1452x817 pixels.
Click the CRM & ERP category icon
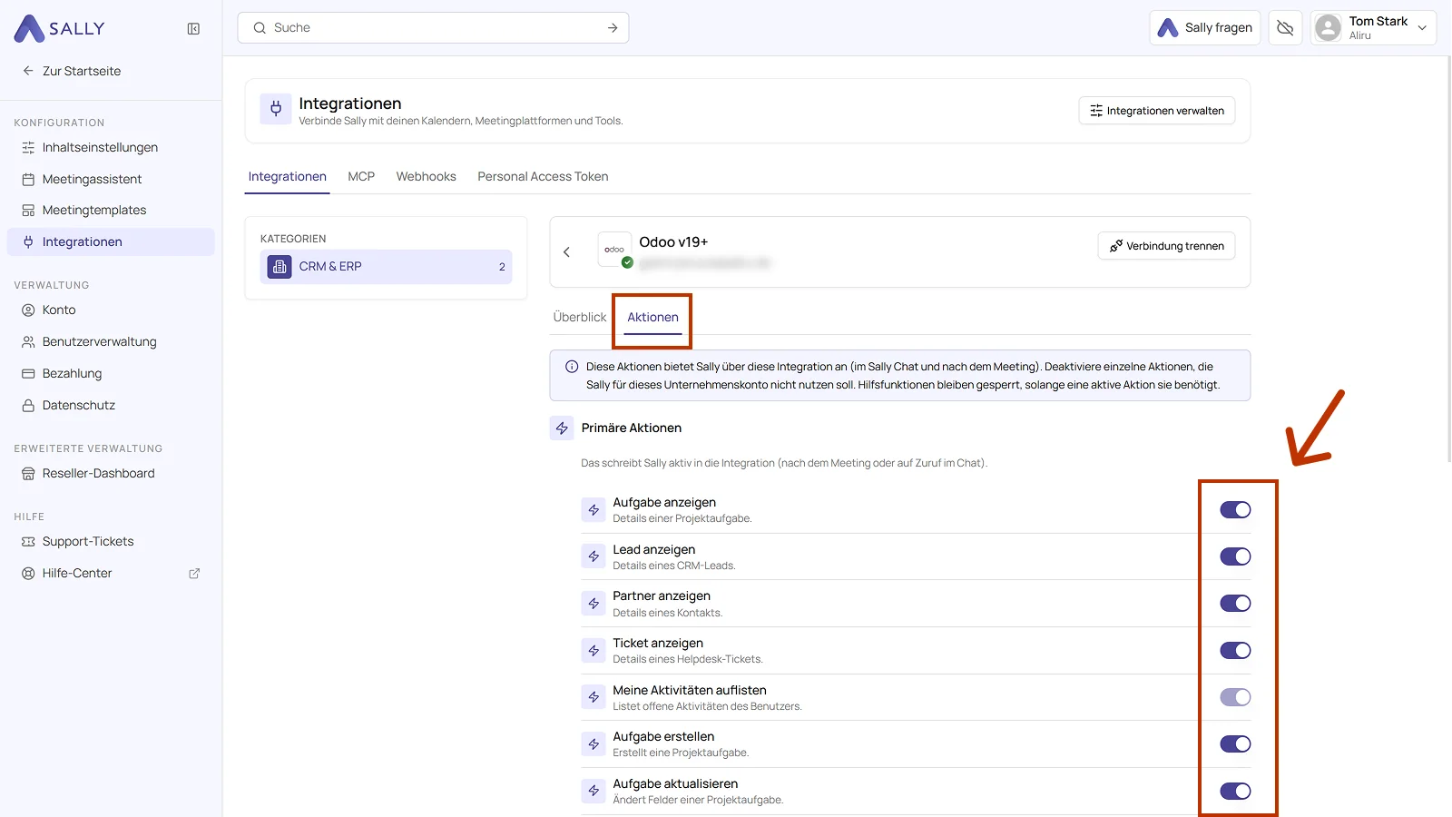click(280, 267)
